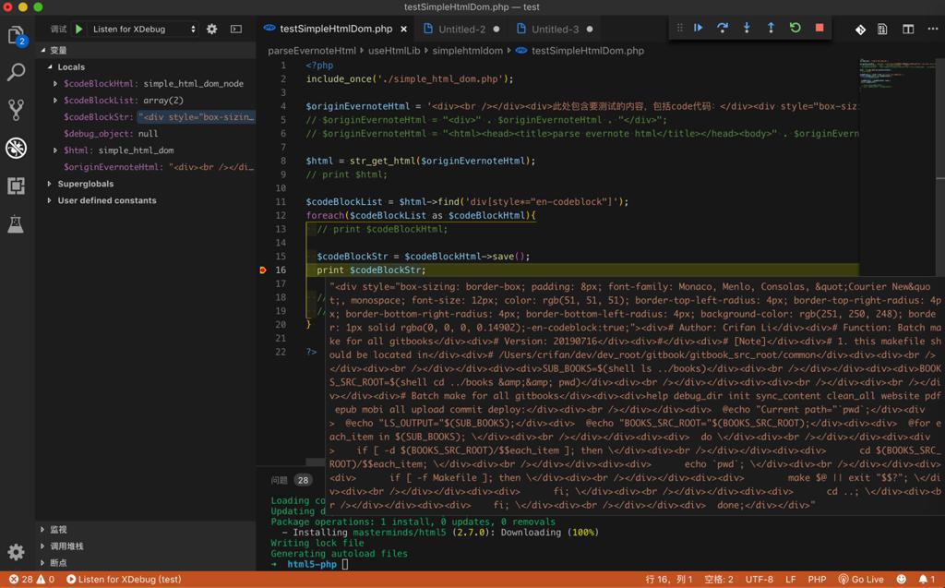Open the Search view in activity bar
Viewport: 945px width, 588px height.
tap(16, 73)
